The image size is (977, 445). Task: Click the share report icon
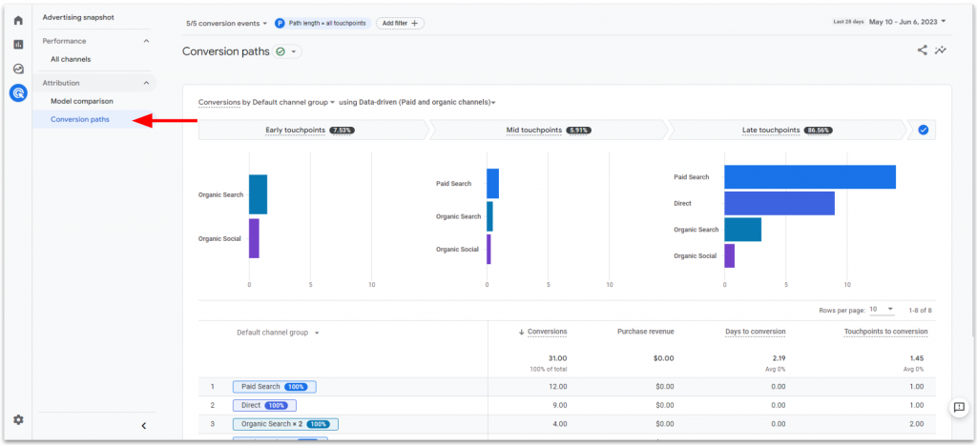[923, 51]
